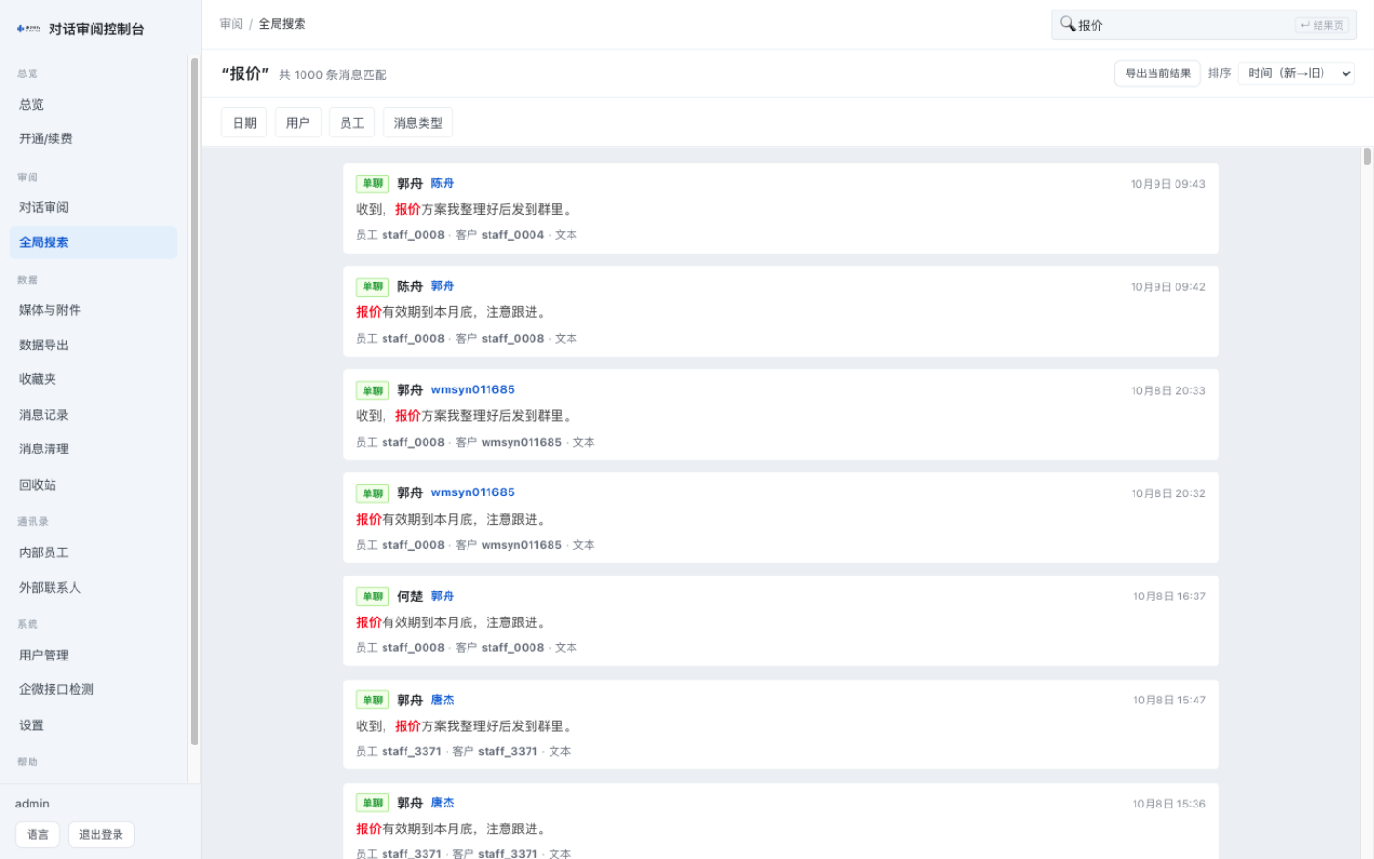Click timestamp 10月8日 16:37
Screen dimensions: 1374x859
(x=1169, y=597)
